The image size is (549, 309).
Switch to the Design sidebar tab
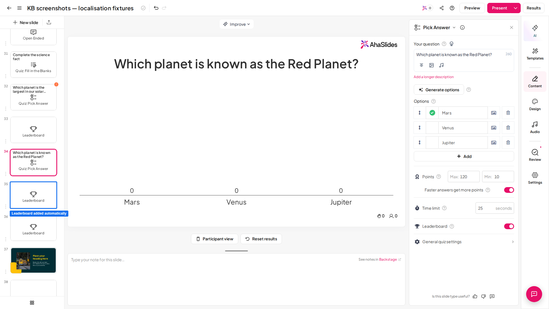[535, 105]
